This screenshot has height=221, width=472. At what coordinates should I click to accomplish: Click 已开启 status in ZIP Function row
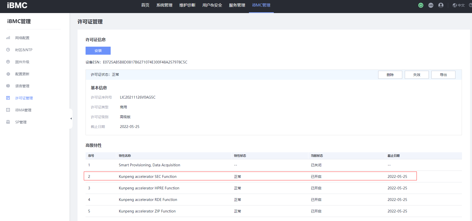click(316, 211)
